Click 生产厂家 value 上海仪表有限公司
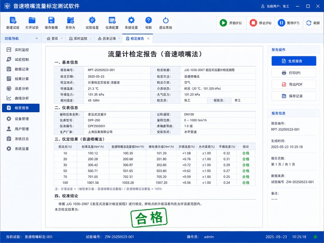Viewport: 324px width, 243px height. pyautogui.click(x=100, y=132)
